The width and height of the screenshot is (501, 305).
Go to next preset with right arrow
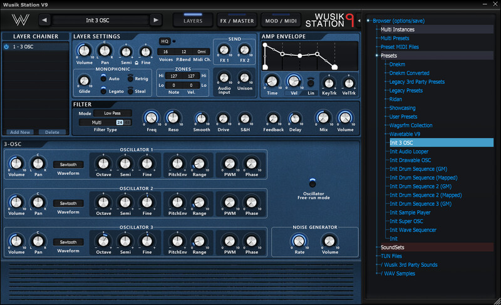(x=155, y=20)
